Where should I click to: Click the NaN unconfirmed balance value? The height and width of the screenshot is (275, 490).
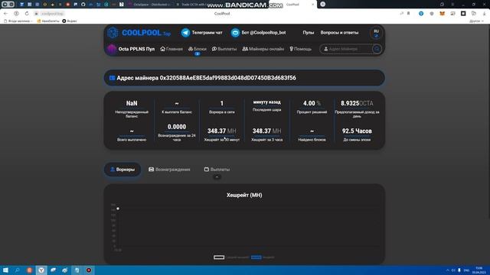pyautogui.click(x=132, y=103)
